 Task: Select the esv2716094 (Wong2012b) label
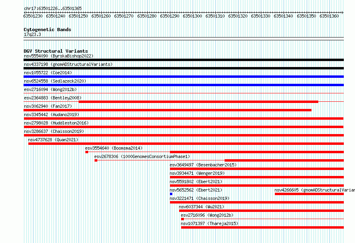click(x=50, y=89)
